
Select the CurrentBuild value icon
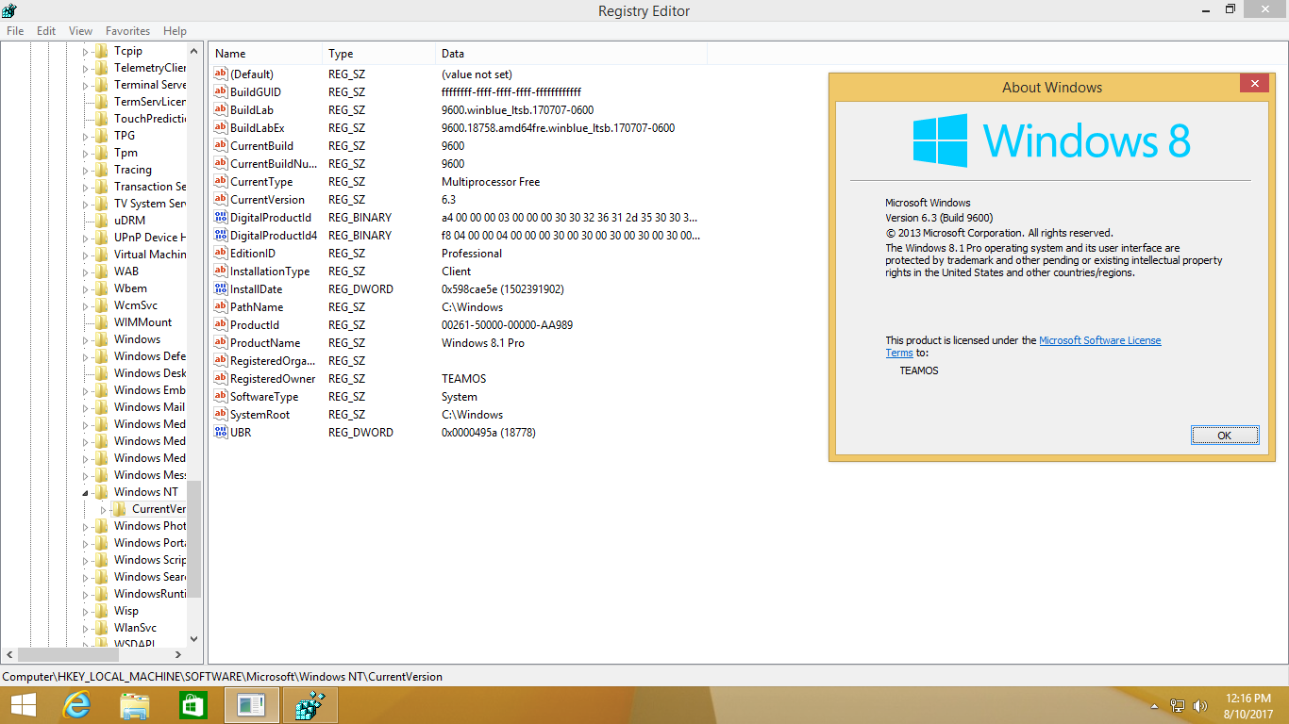click(x=222, y=146)
